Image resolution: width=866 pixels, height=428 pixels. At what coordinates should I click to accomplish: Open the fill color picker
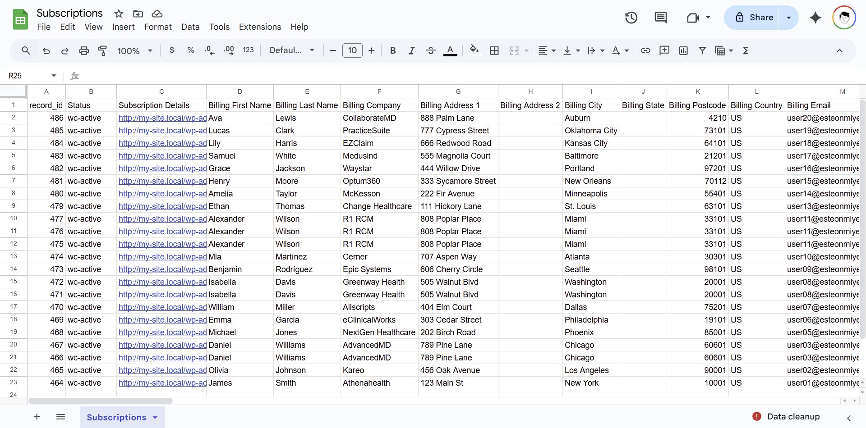click(x=474, y=50)
